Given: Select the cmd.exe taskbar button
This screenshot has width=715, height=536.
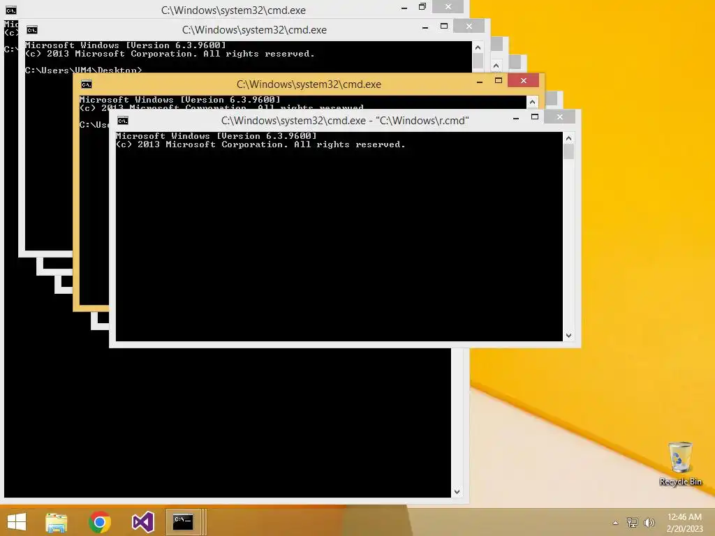Looking at the screenshot, I should 183,522.
